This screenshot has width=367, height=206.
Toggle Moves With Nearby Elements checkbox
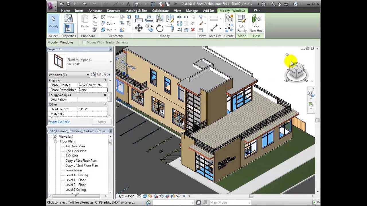click(84, 42)
